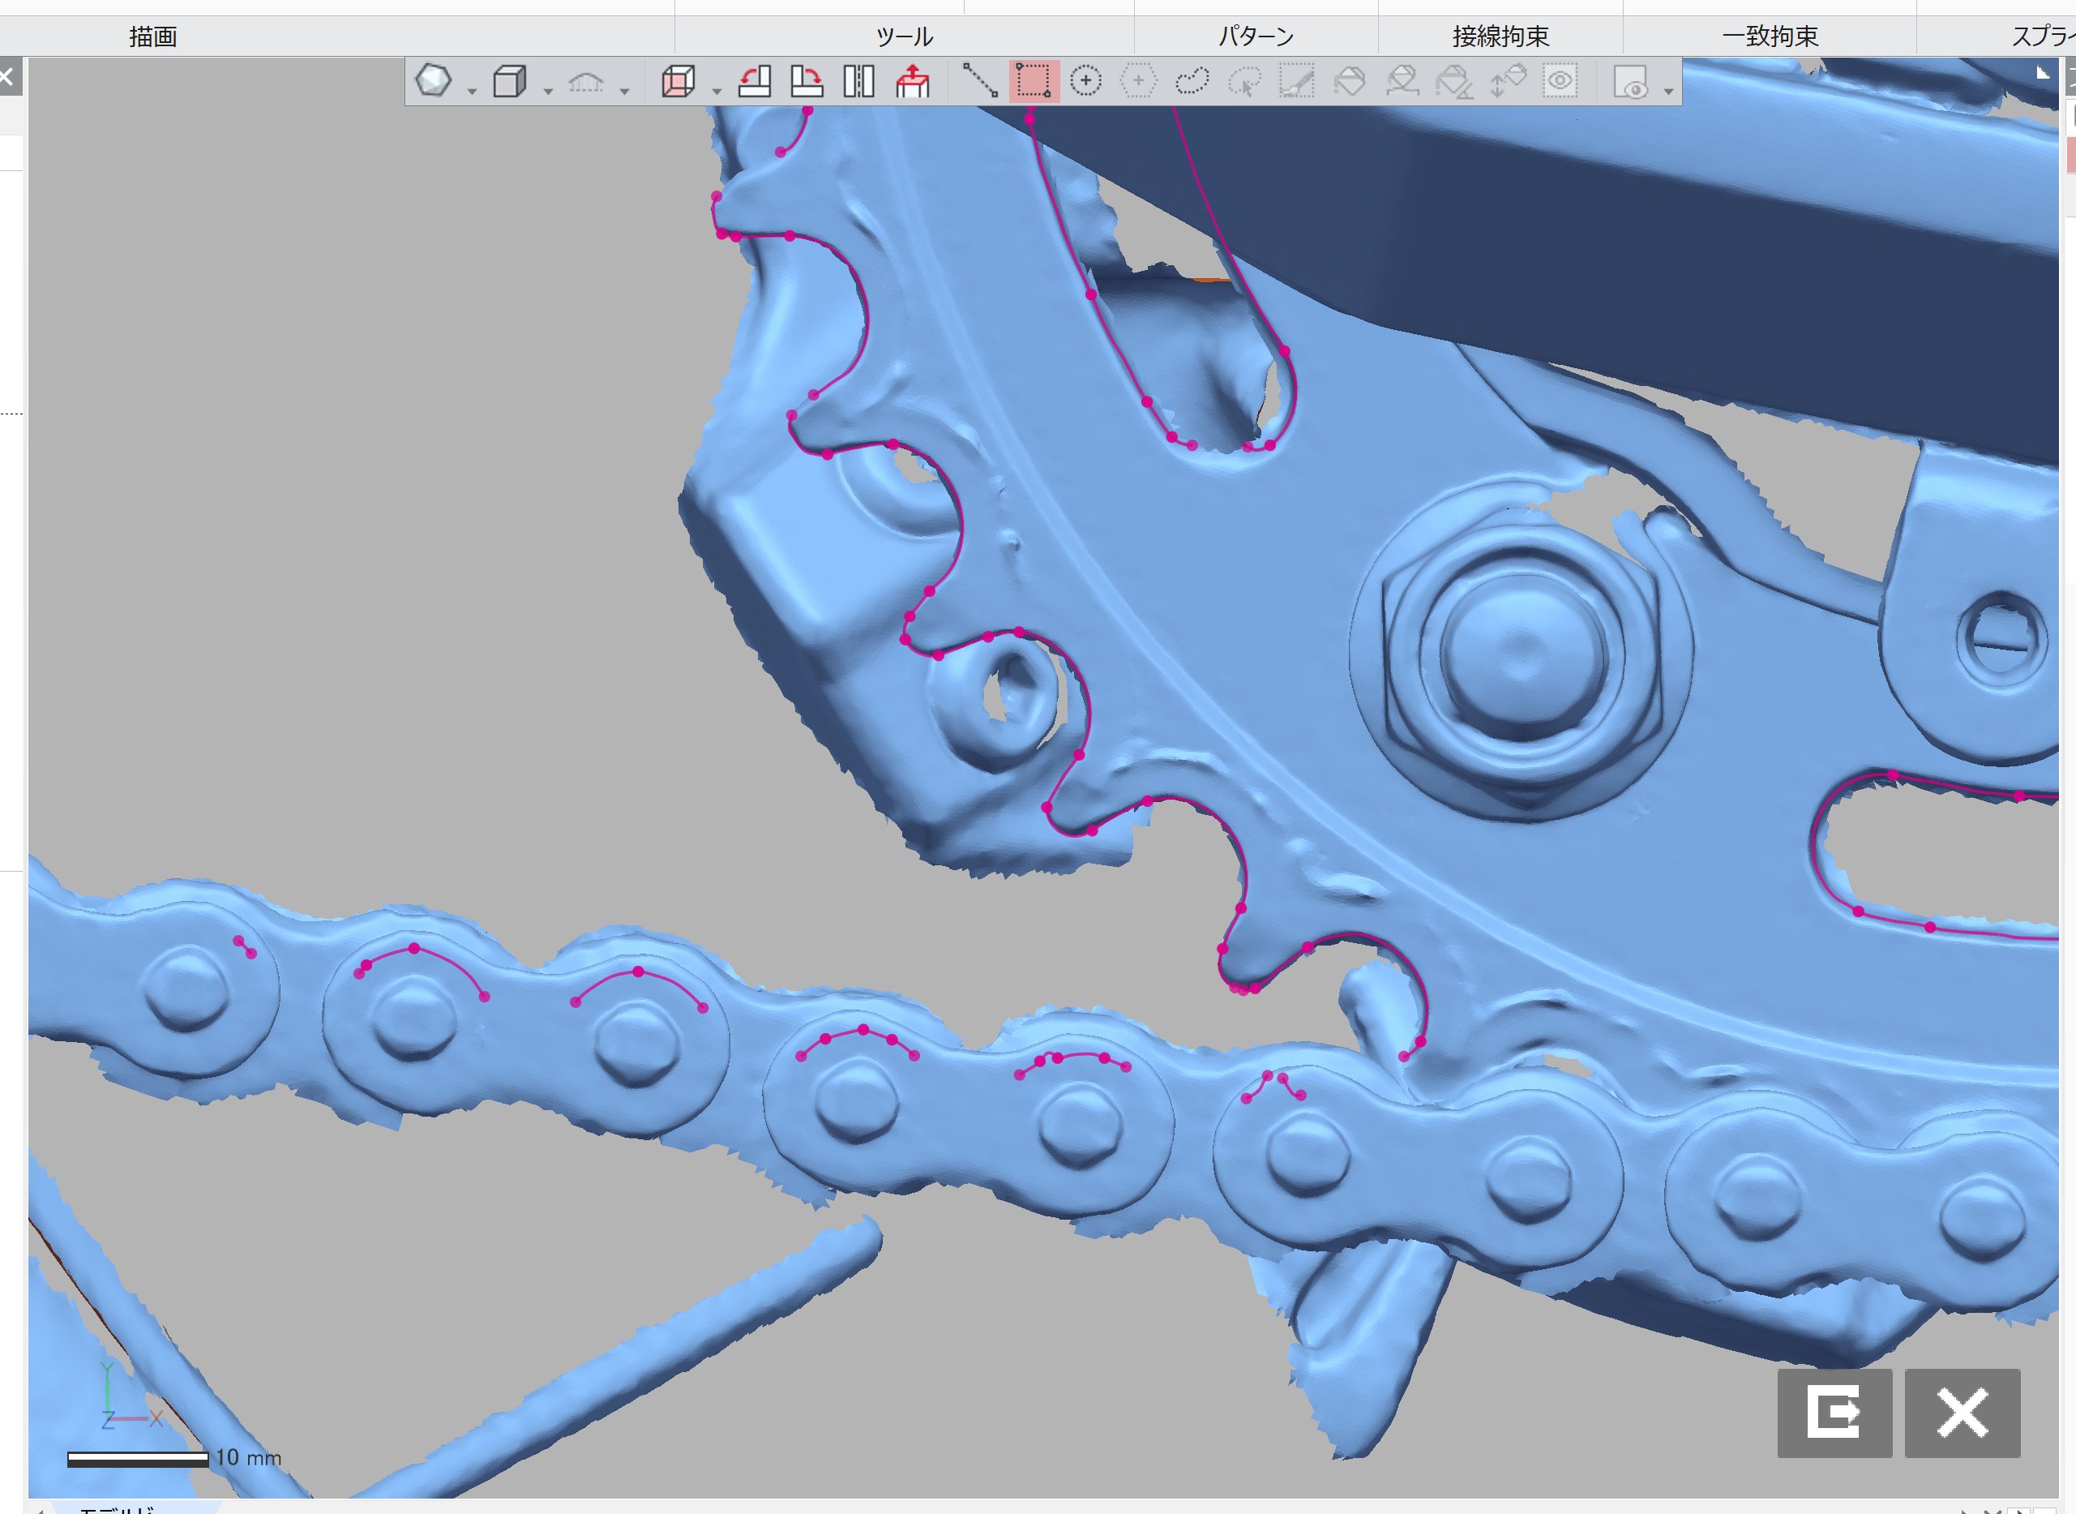Open the mesh display mode dropdown arrow

point(472,92)
